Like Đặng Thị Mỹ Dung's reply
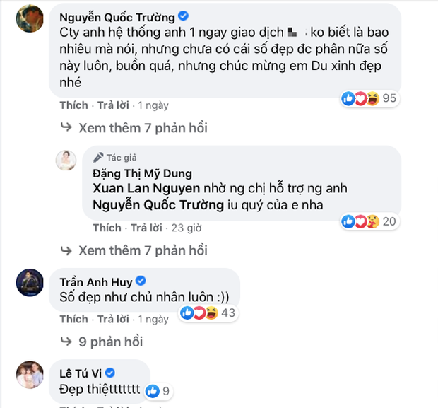This screenshot has height=408, width=438. click(107, 228)
